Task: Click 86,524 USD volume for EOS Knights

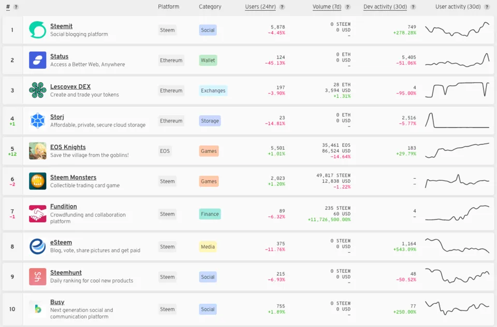Action: [337, 151]
